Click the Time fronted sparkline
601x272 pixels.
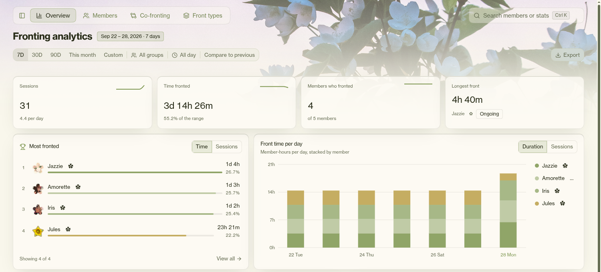pos(274,86)
